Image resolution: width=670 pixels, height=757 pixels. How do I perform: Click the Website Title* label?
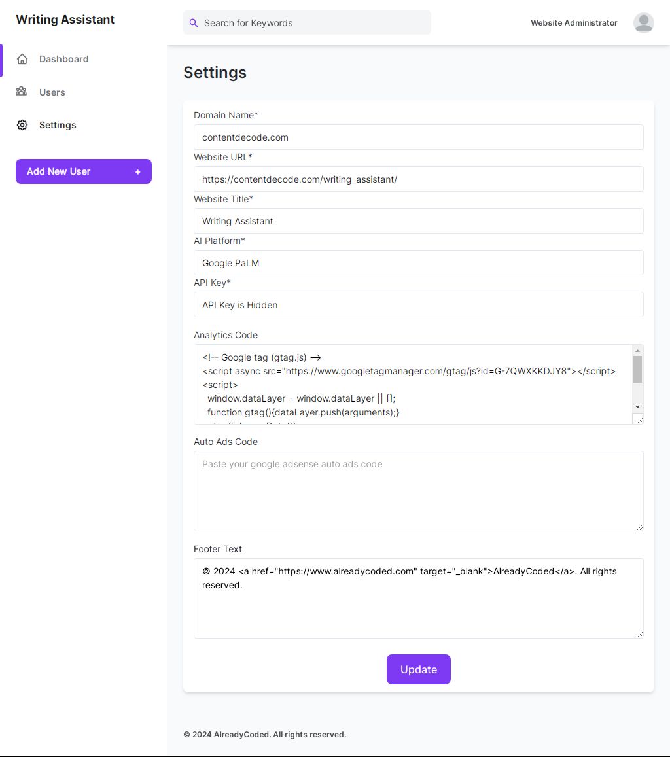[x=224, y=199]
